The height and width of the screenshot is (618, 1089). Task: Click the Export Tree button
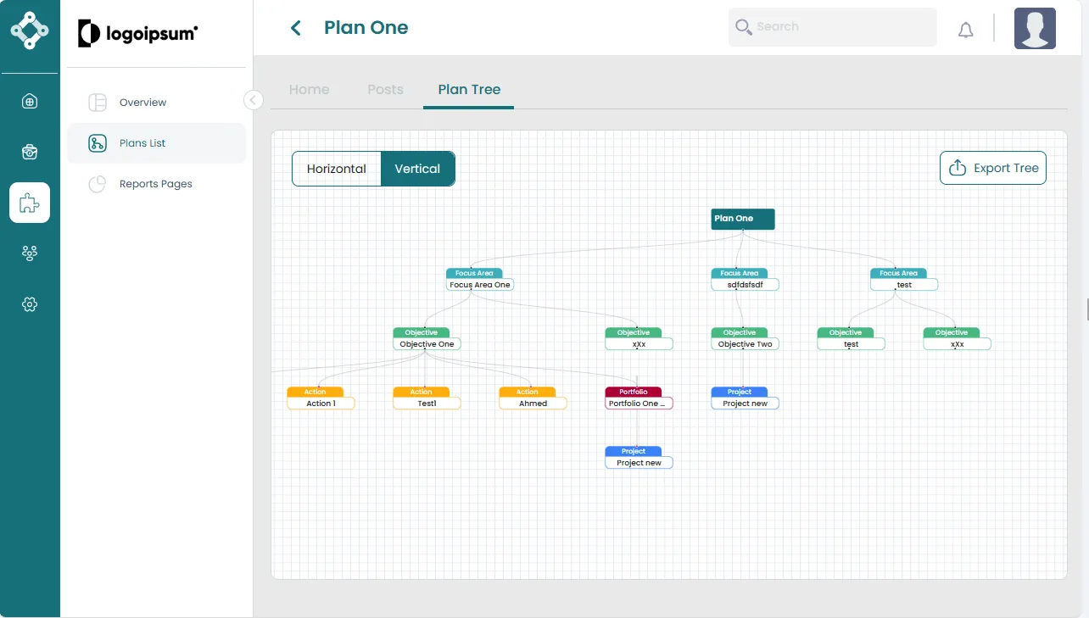tap(993, 168)
